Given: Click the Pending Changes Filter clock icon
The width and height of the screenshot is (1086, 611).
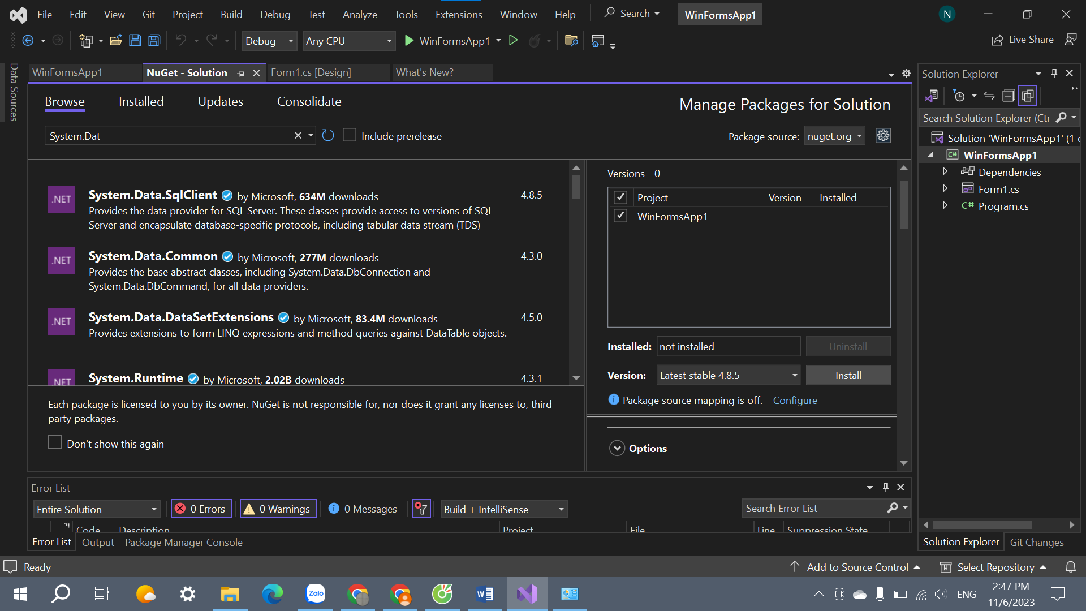Looking at the screenshot, I should tap(959, 96).
